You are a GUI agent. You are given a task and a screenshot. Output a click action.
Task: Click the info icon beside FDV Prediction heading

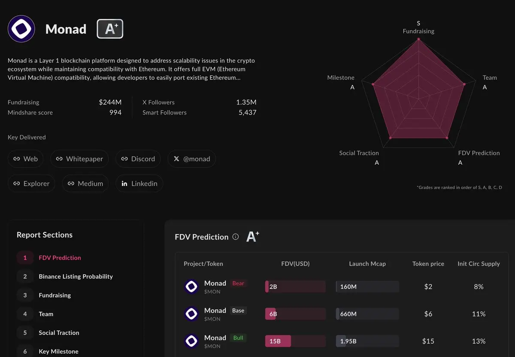tap(235, 237)
